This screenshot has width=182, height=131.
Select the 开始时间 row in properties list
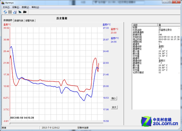pyautogui.click(x=156, y=37)
